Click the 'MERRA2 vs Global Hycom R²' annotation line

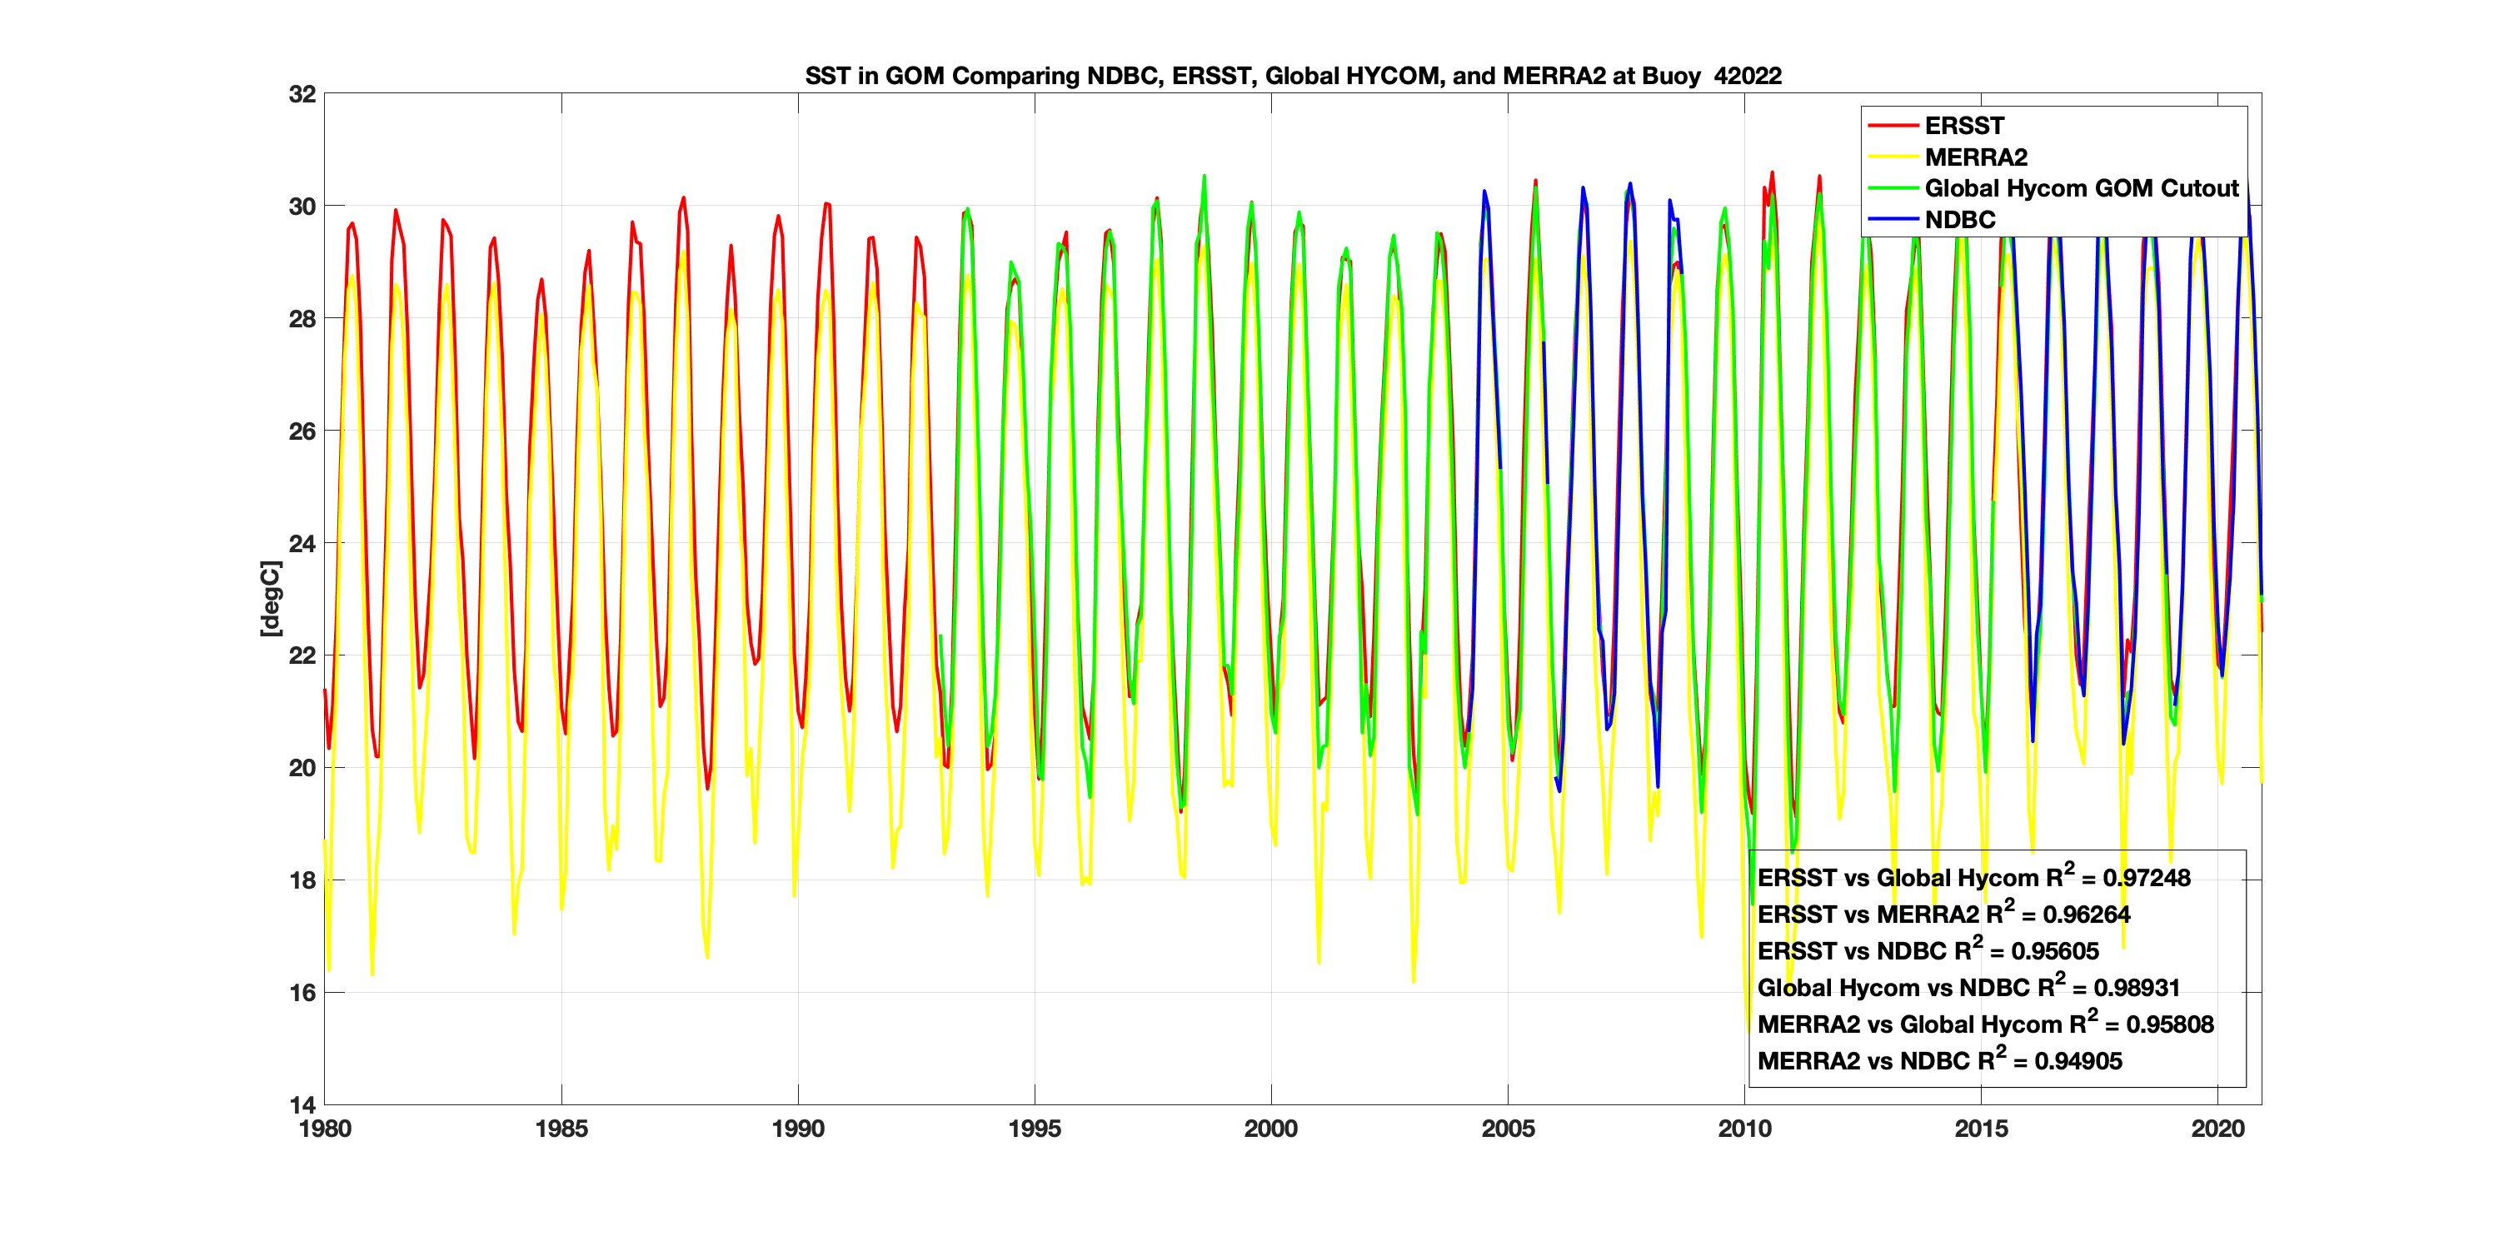(1985, 1024)
